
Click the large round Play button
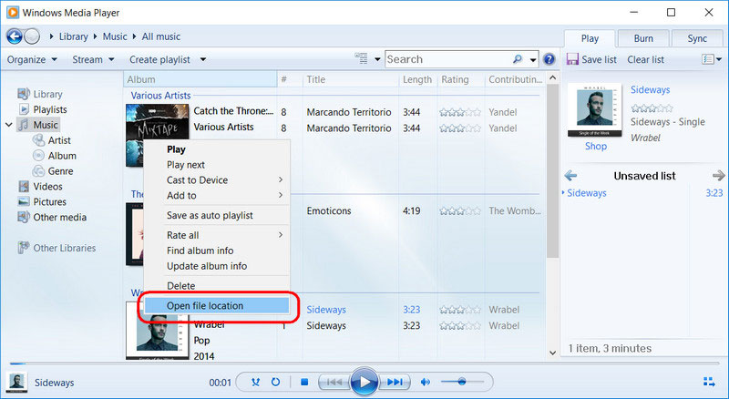coord(364,382)
